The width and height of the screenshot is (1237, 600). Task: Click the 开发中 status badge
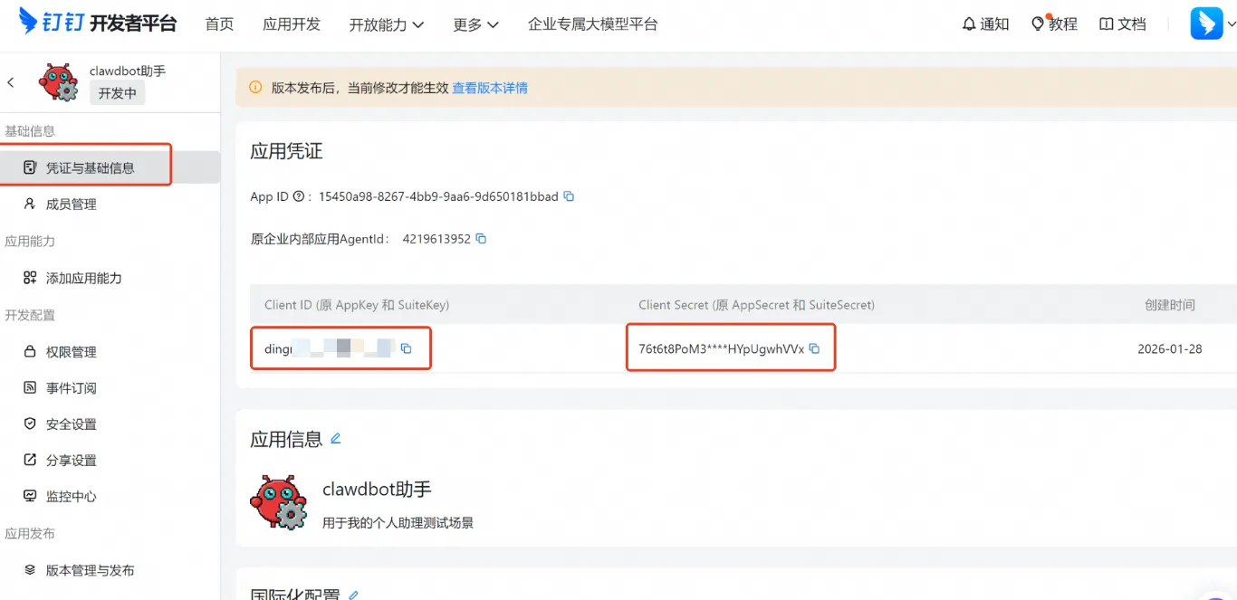point(118,93)
